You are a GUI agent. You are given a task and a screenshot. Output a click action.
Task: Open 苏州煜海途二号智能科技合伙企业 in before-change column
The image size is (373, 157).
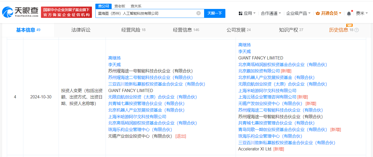[x=151, y=78]
